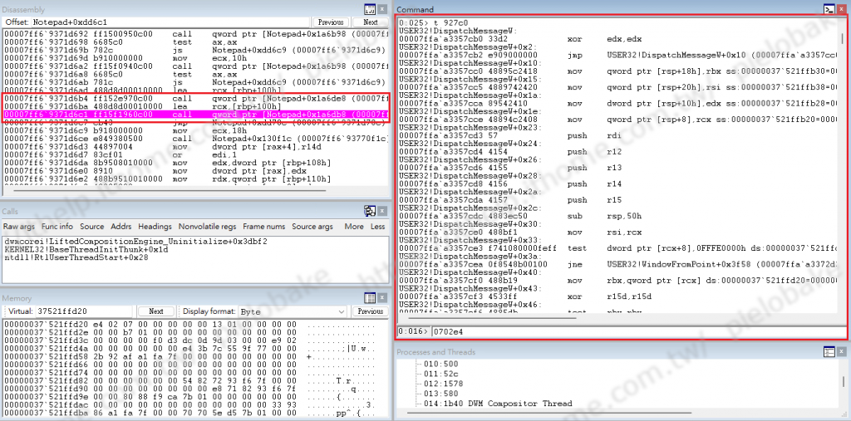Open the Memory panel's window menu icon
The width and height of the screenshot is (851, 421).
[x=370, y=298]
